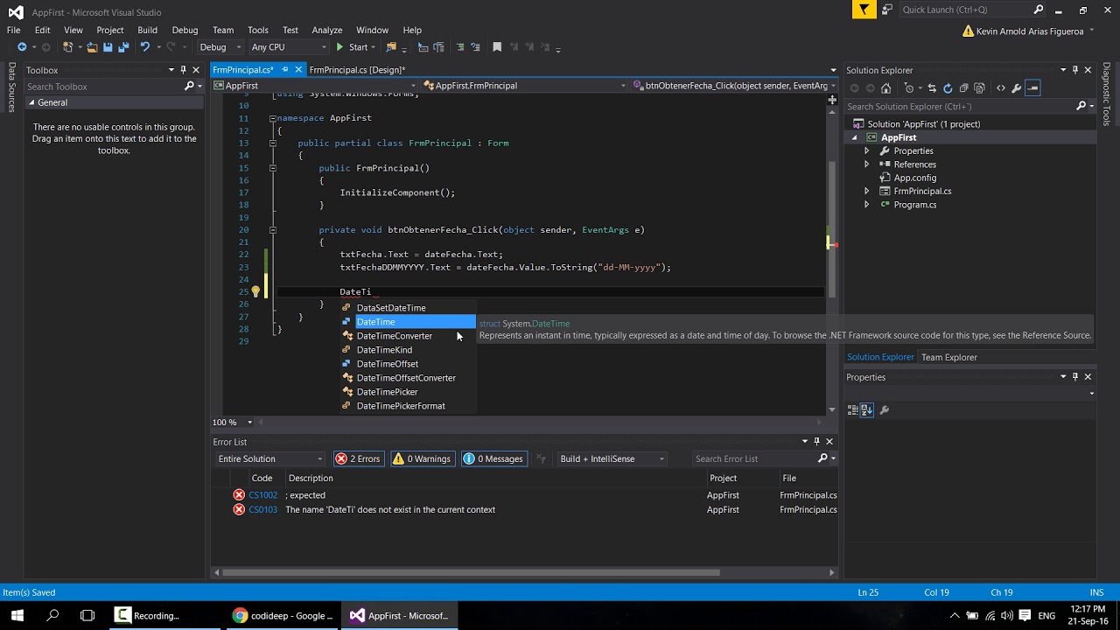Open the Data Sources side tab
The image size is (1120, 630).
[x=11, y=87]
